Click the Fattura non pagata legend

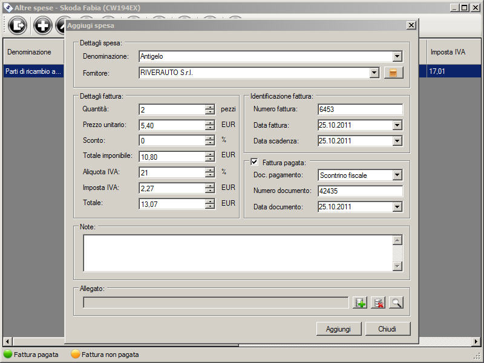110,355
